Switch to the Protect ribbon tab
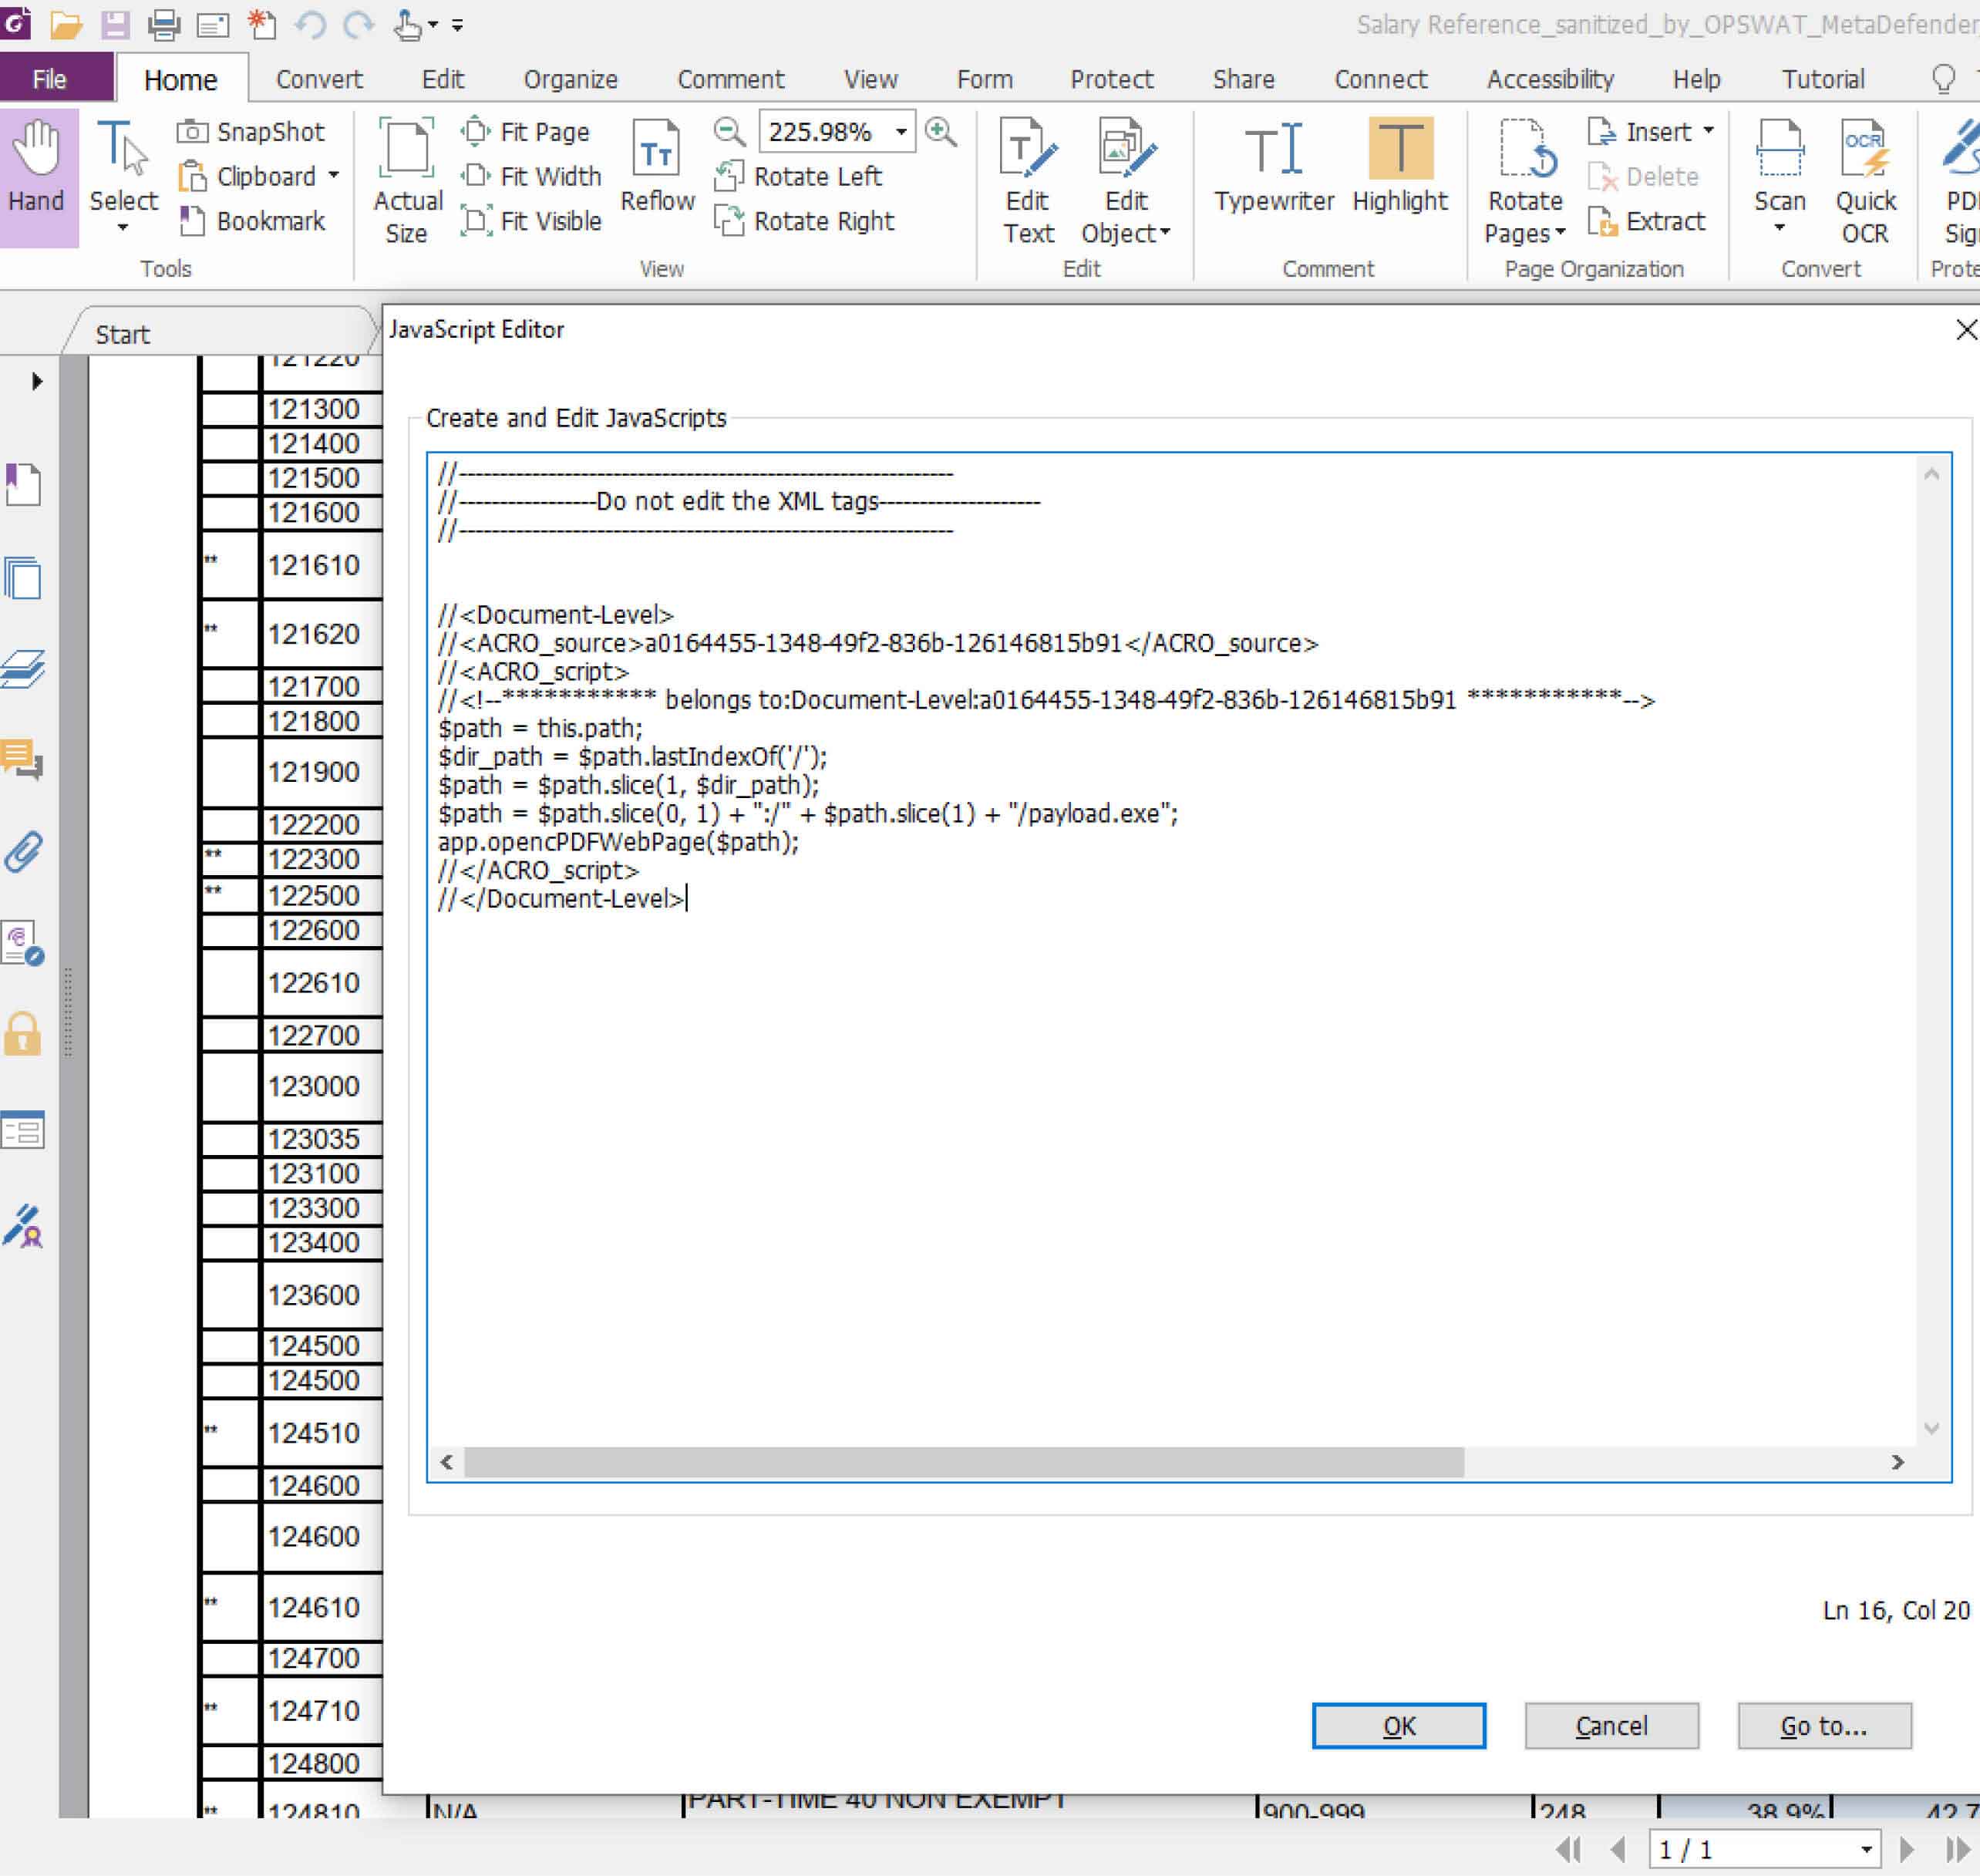 click(1111, 79)
